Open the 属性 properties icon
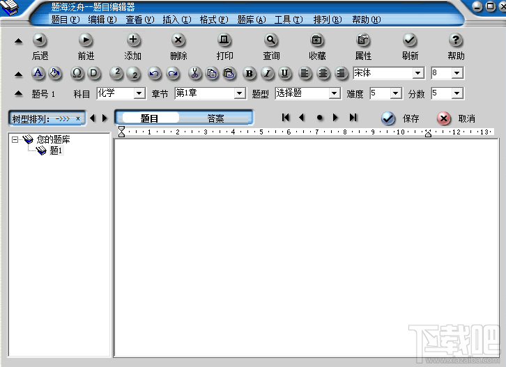This screenshot has height=367, width=506. tap(363, 40)
